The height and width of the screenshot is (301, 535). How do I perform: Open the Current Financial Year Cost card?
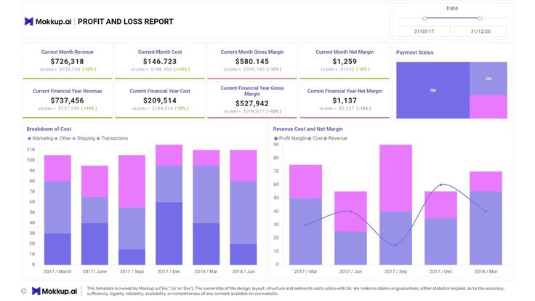160,100
